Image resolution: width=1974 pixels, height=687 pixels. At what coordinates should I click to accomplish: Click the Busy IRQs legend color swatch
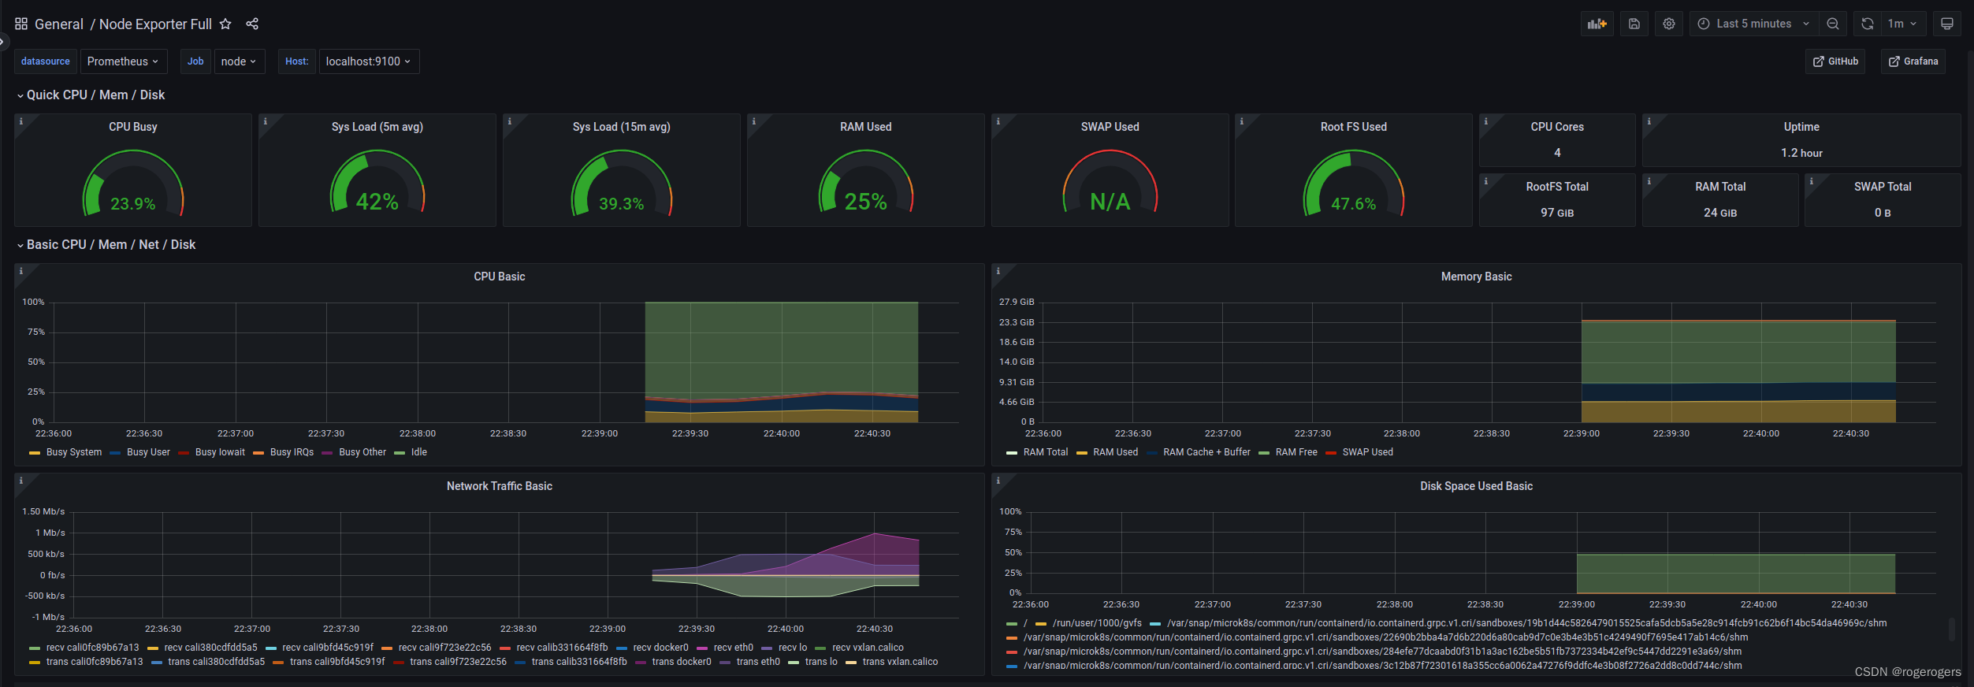click(x=258, y=453)
